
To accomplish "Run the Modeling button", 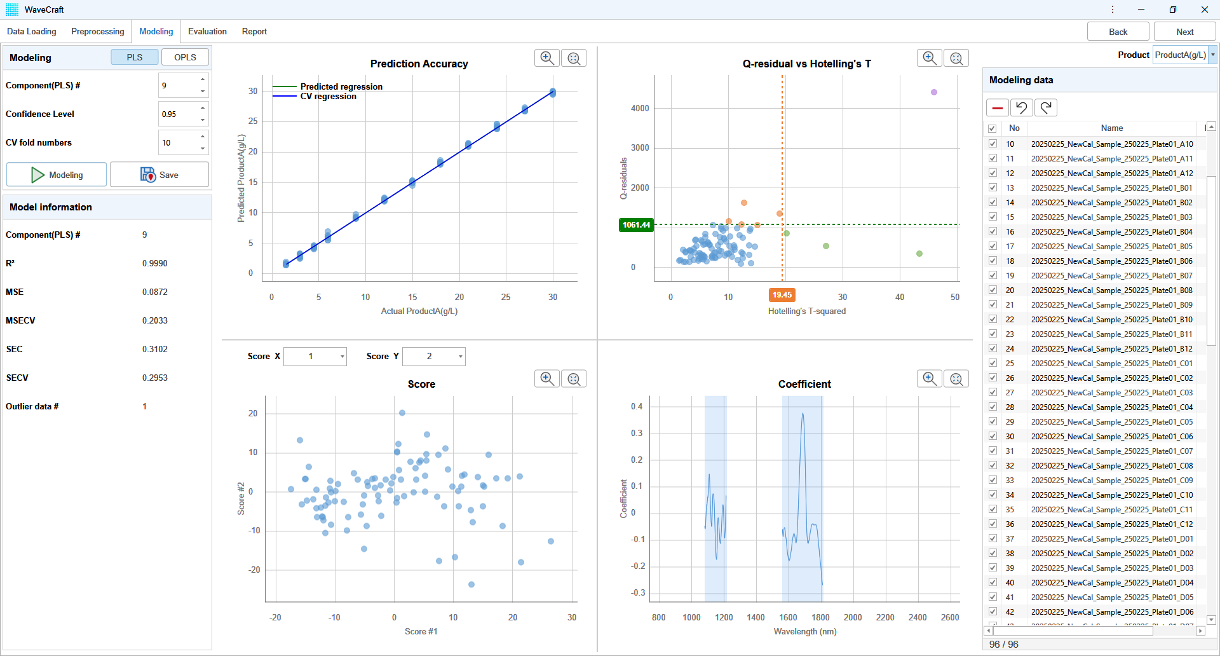I will coord(57,175).
